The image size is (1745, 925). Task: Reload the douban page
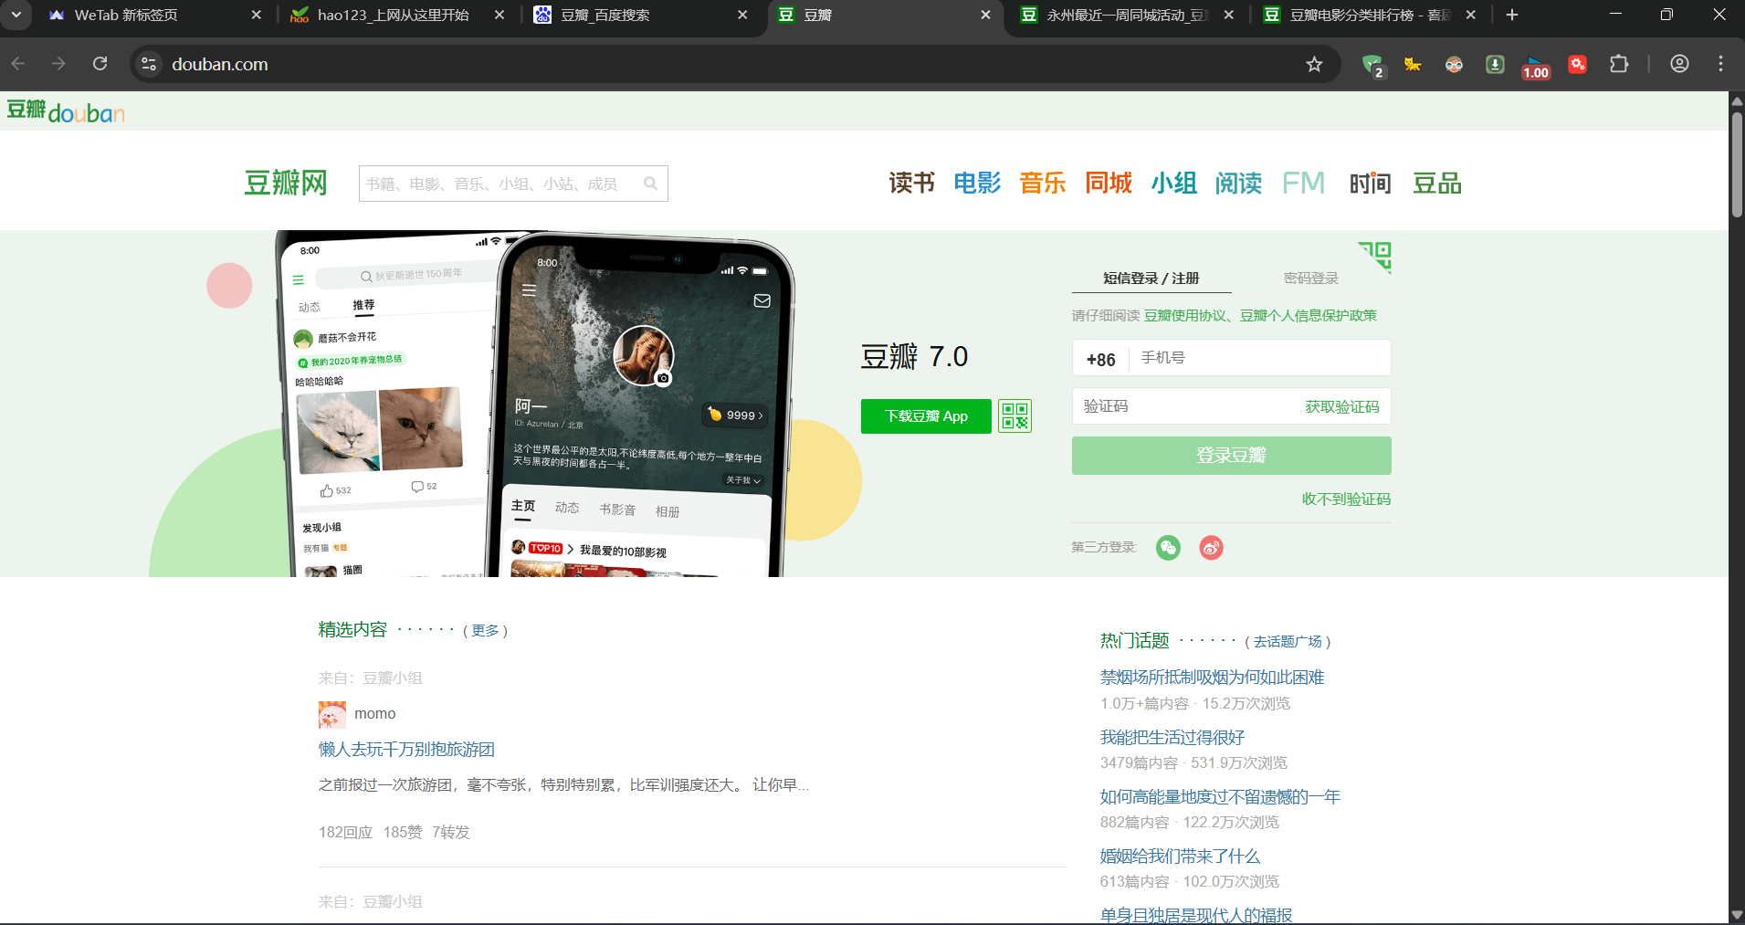pos(100,64)
